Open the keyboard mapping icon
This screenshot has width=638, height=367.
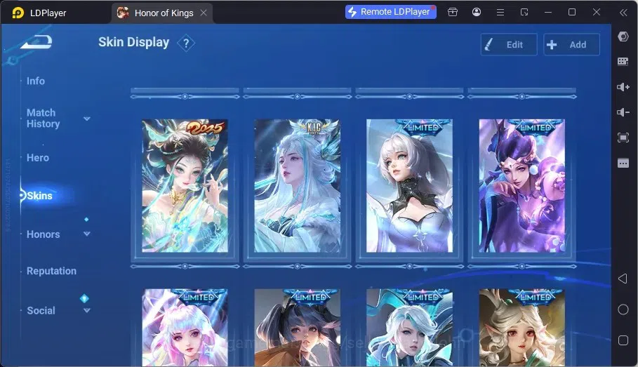pos(623,62)
